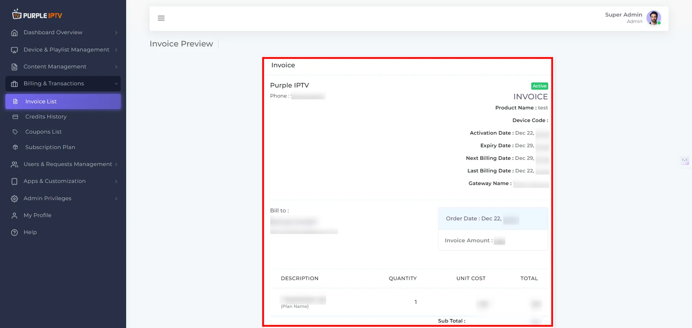Screen dimensions: 692x328
Task: Click the Product Name : test line
Action: [x=522, y=108]
